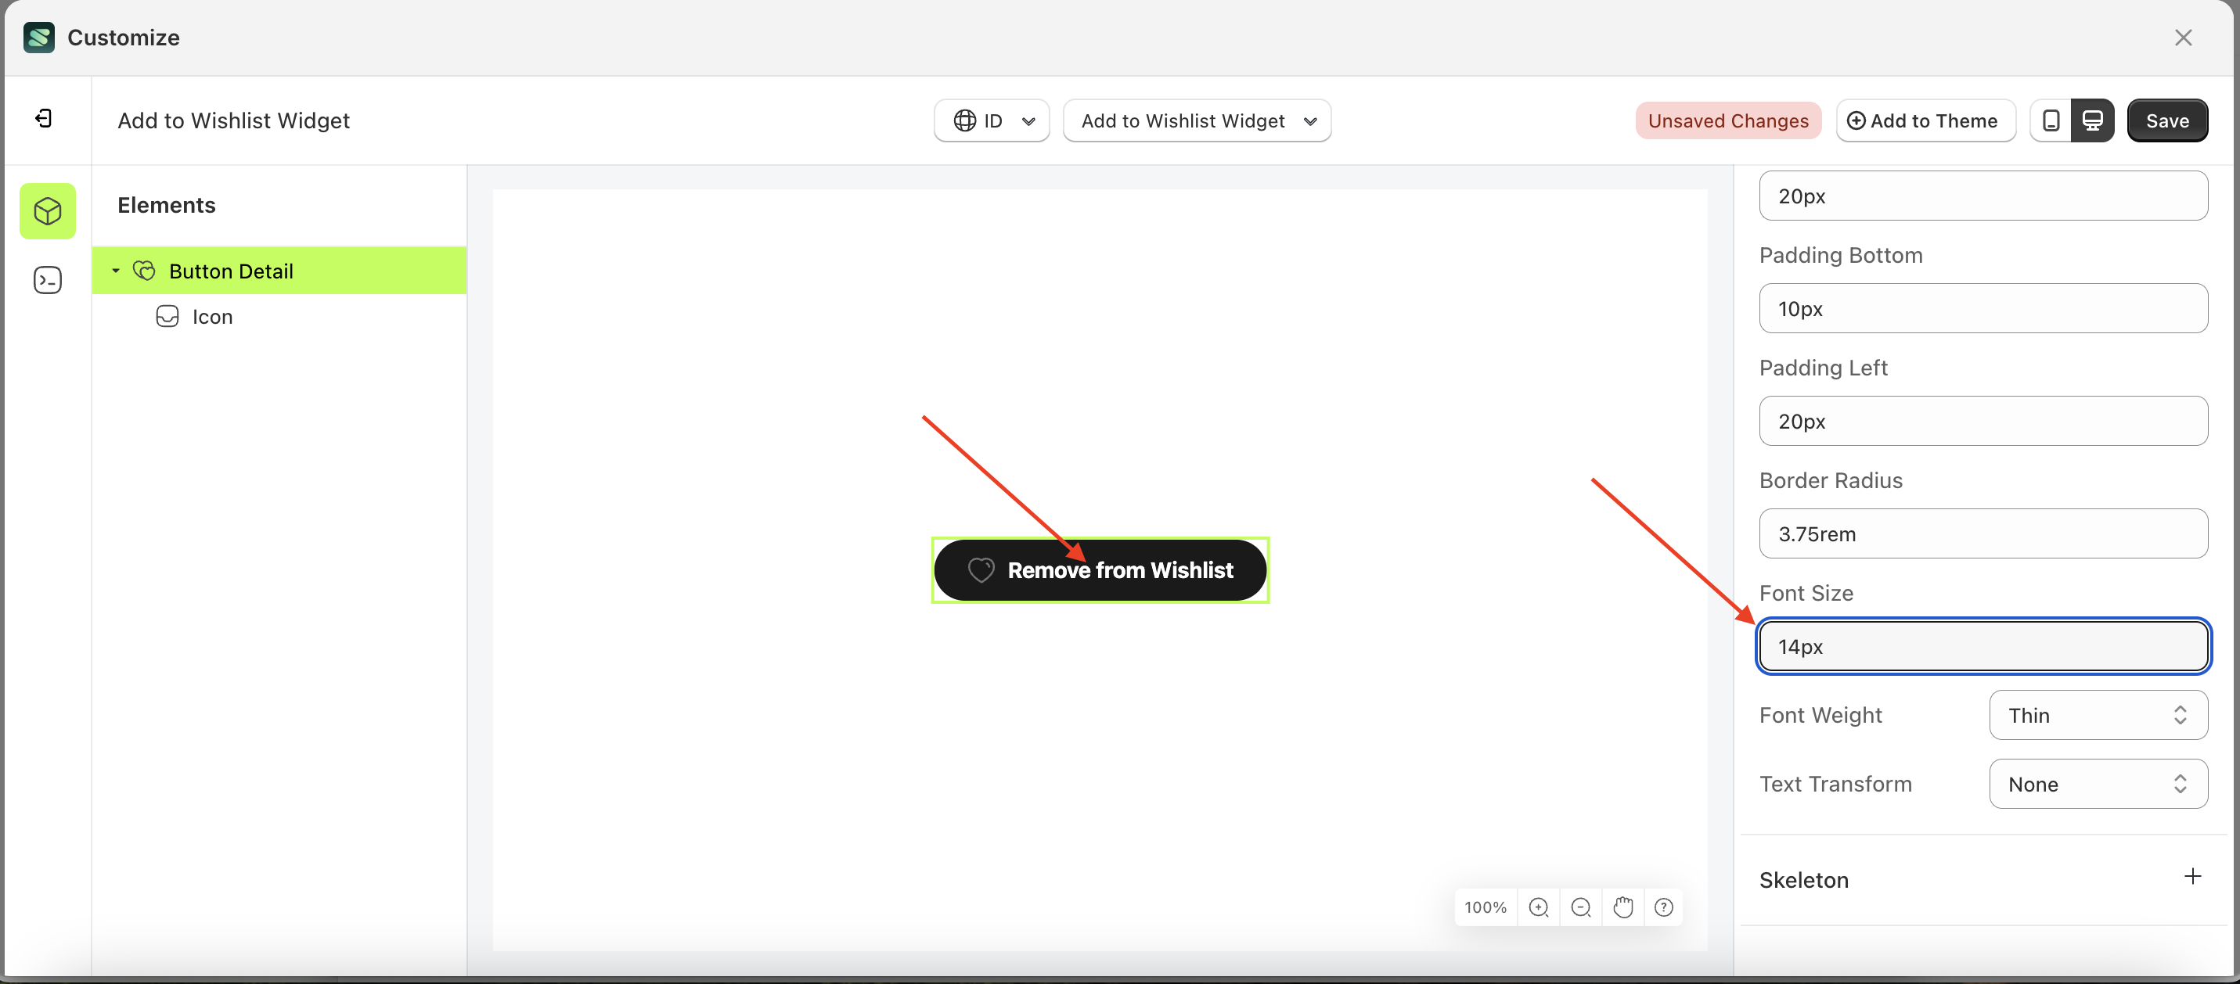
Task: Click the zoom in magnifier icon
Action: click(1540, 907)
